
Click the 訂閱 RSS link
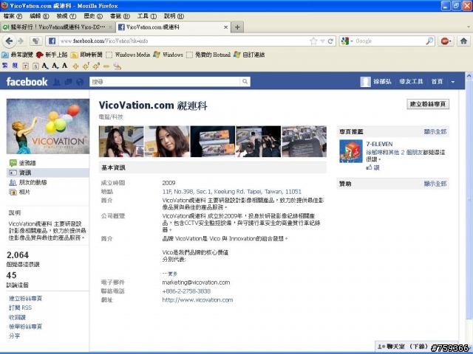[20, 308]
